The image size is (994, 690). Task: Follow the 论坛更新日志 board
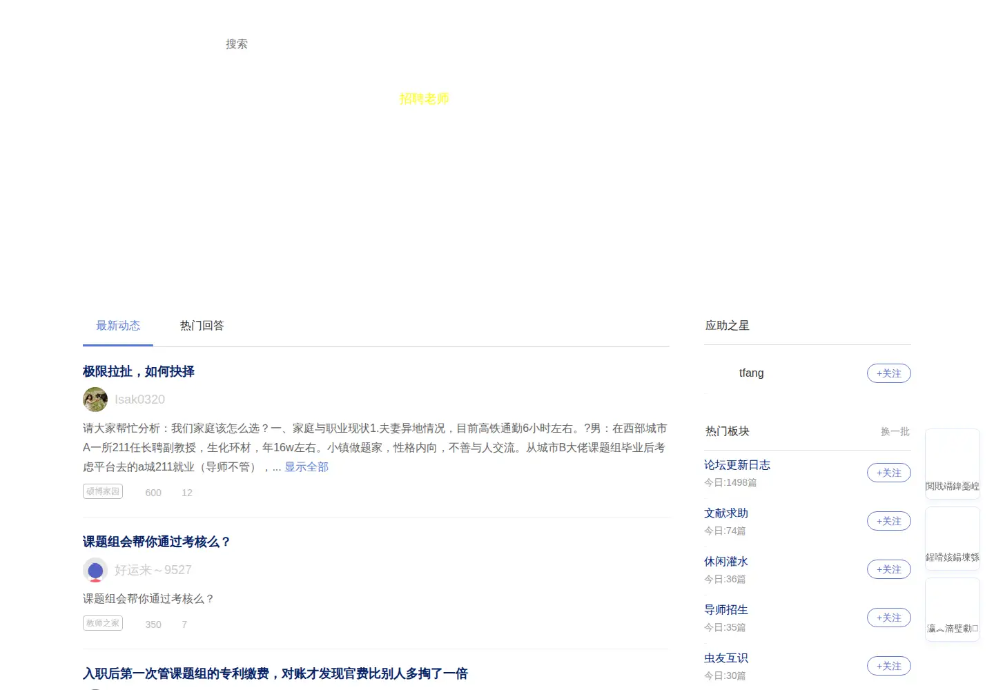(x=889, y=473)
